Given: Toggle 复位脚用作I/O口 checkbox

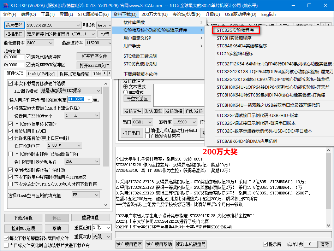Looking at the screenshot, I should click(10, 131).
